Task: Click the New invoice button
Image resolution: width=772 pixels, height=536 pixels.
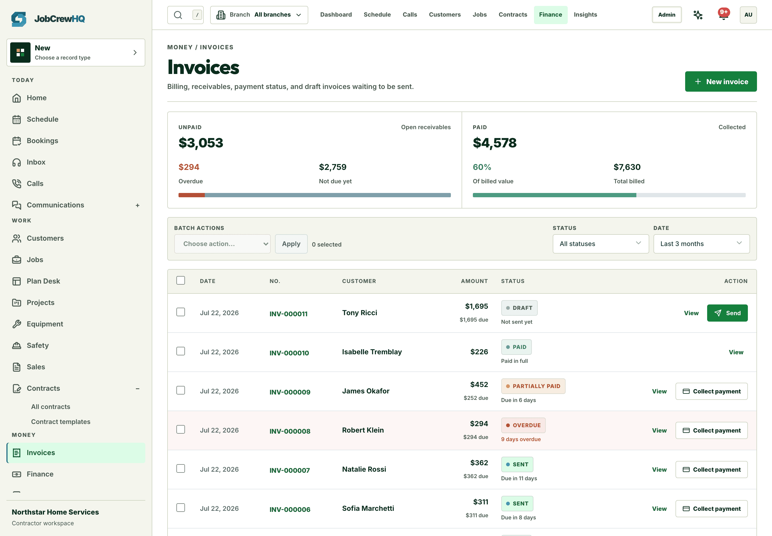Action: click(x=721, y=82)
